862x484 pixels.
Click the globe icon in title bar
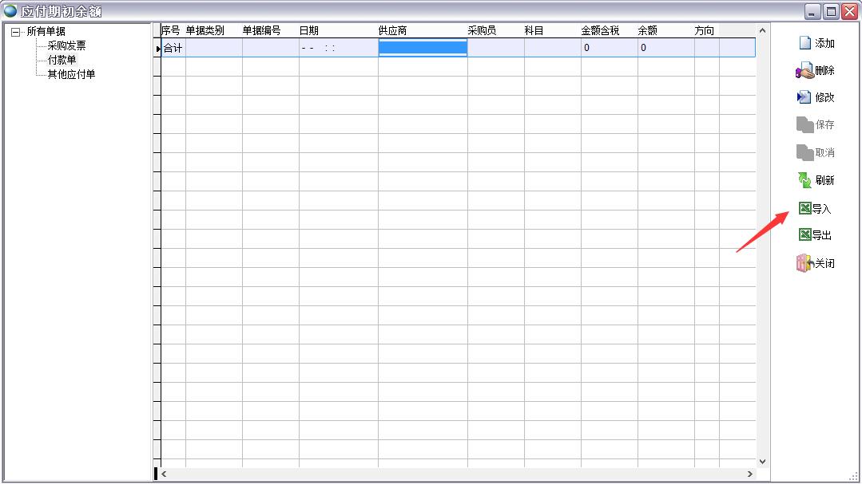coord(10,11)
